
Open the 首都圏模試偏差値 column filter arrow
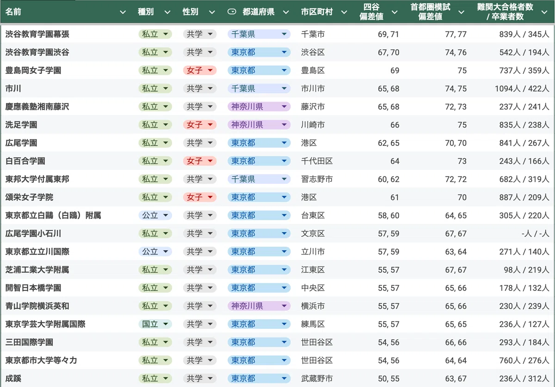[462, 12]
